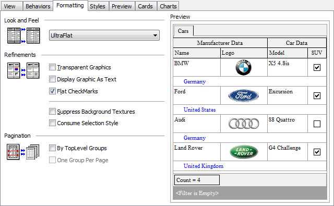Click the Excursion model cell

pos(288,95)
